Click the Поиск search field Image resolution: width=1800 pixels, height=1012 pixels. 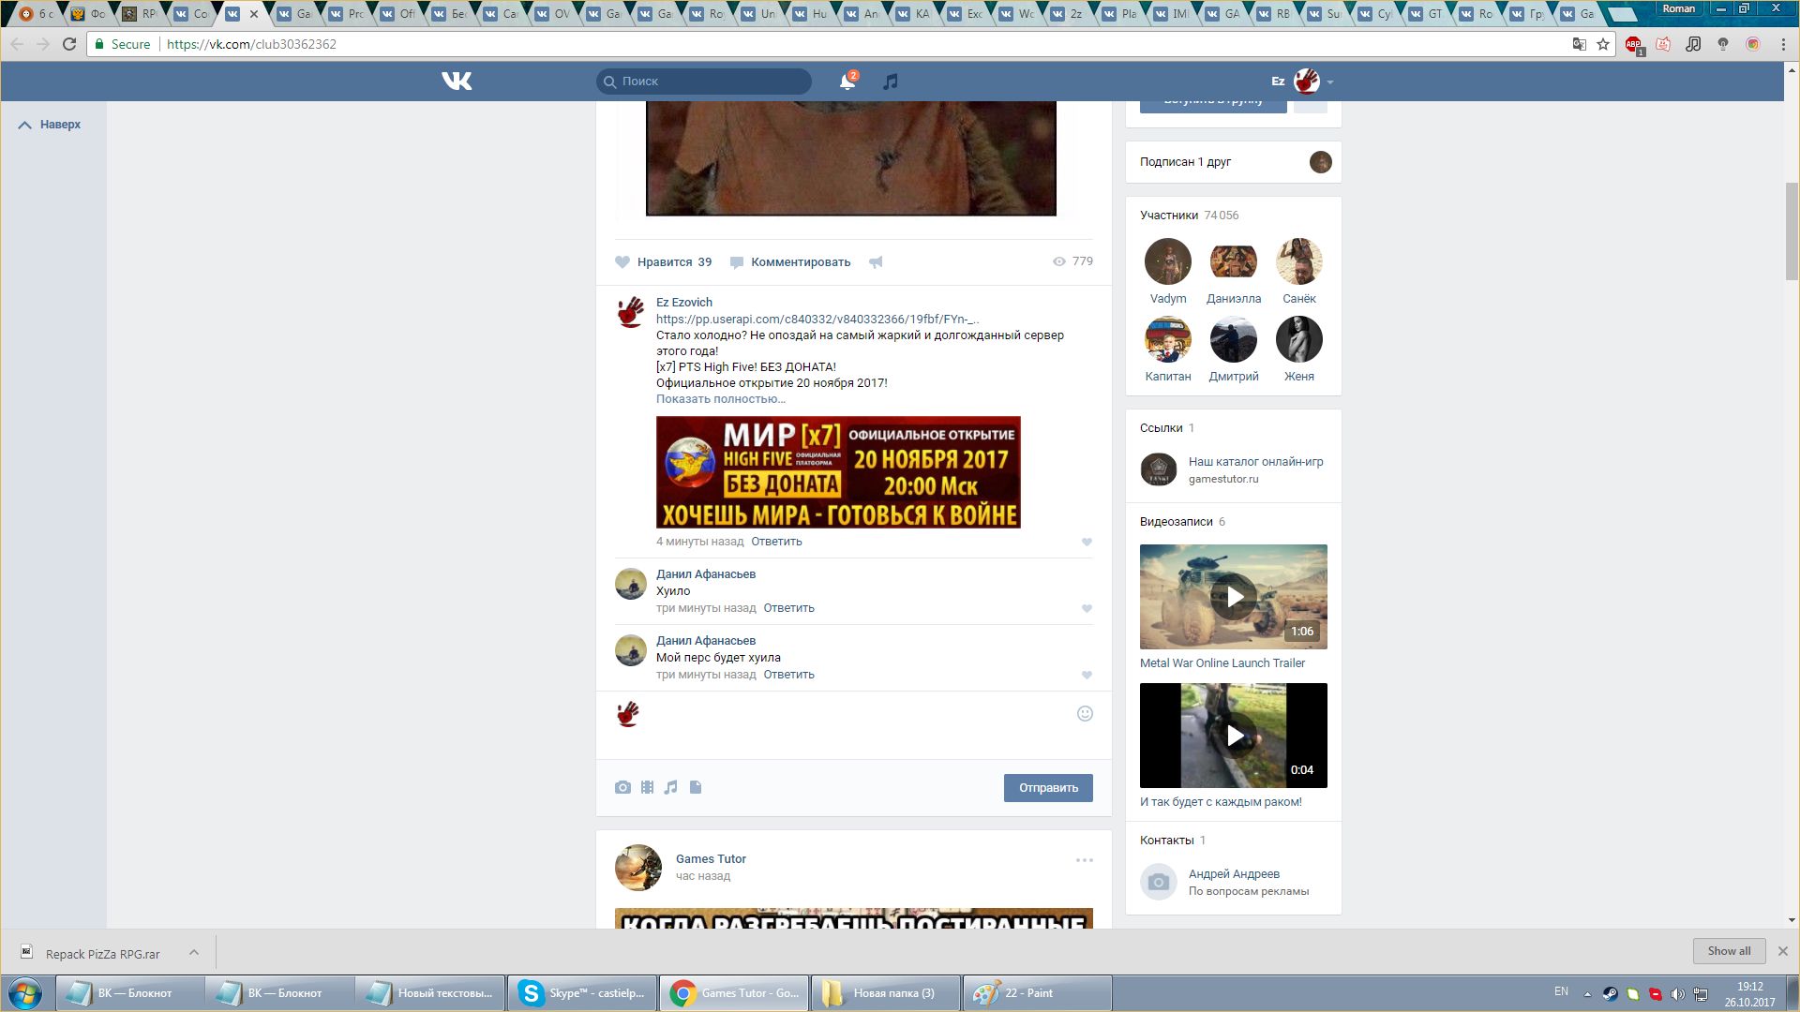704,82
